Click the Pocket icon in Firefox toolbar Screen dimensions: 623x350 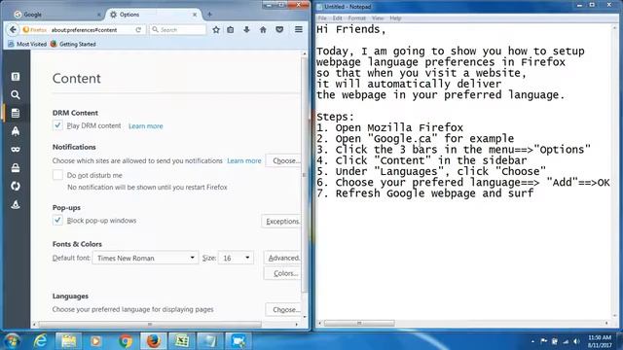tap(279, 30)
